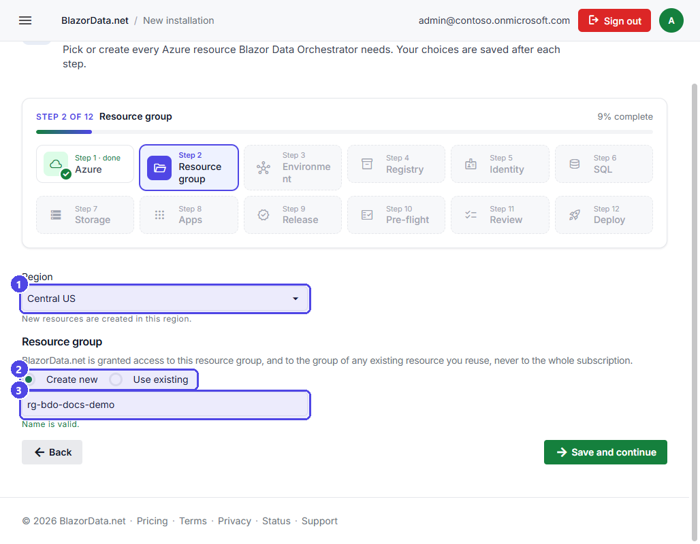700x544 pixels.
Task: Open the Support footer link
Action: click(319, 521)
